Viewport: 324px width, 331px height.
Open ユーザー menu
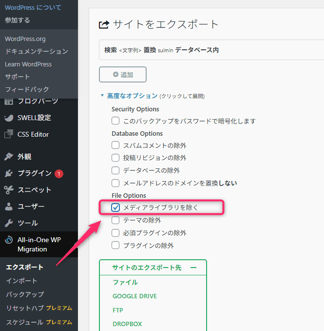[31, 207]
